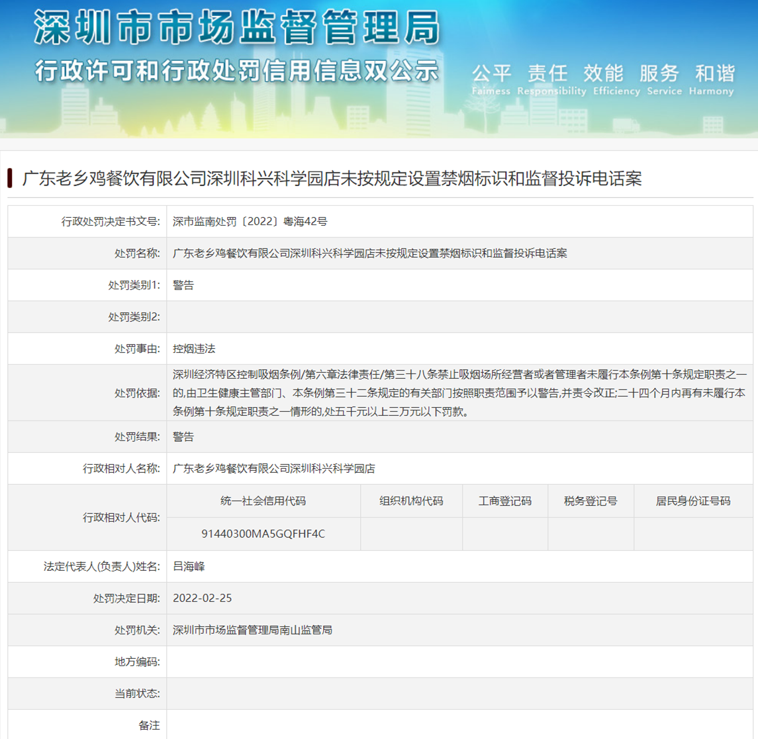Click the 责任 Responsibility motto text
The width and height of the screenshot is (758, 739).
[551, 80]
